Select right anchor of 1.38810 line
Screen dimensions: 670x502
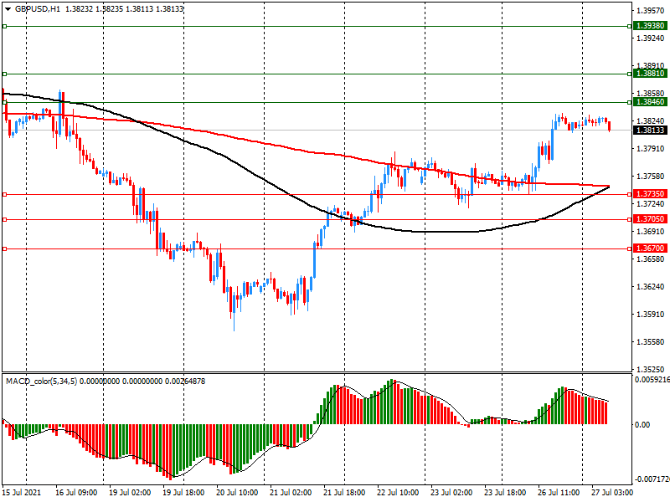pos(630,74)
